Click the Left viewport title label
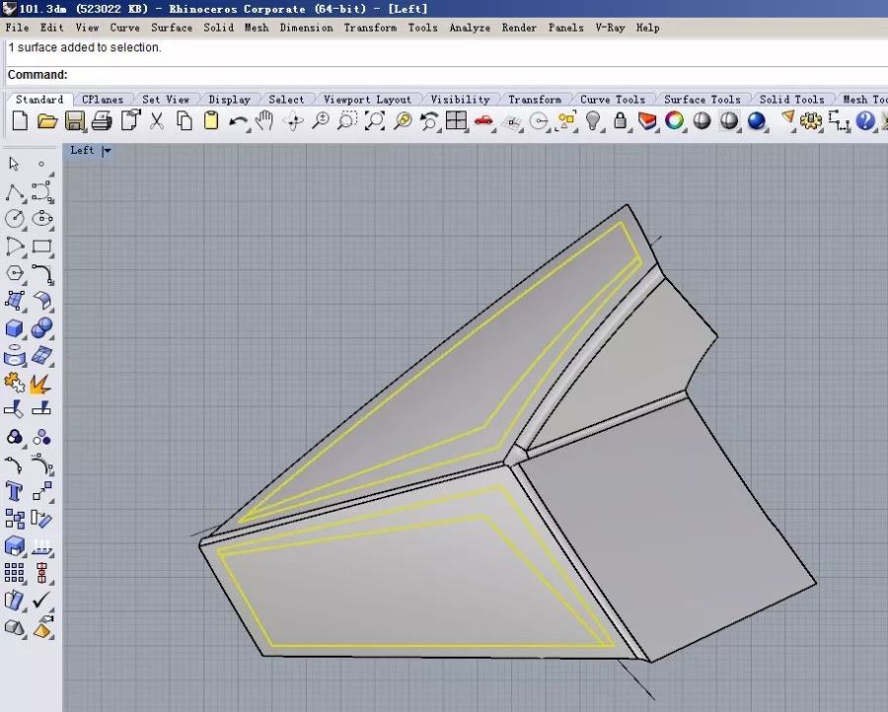888x712 pixels. 82,151
